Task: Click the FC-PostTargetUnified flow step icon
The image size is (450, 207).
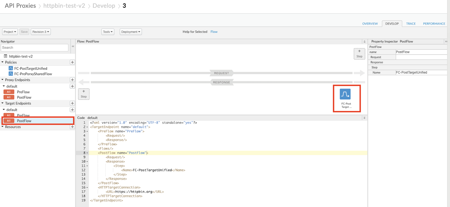Action: click(345, 94)
